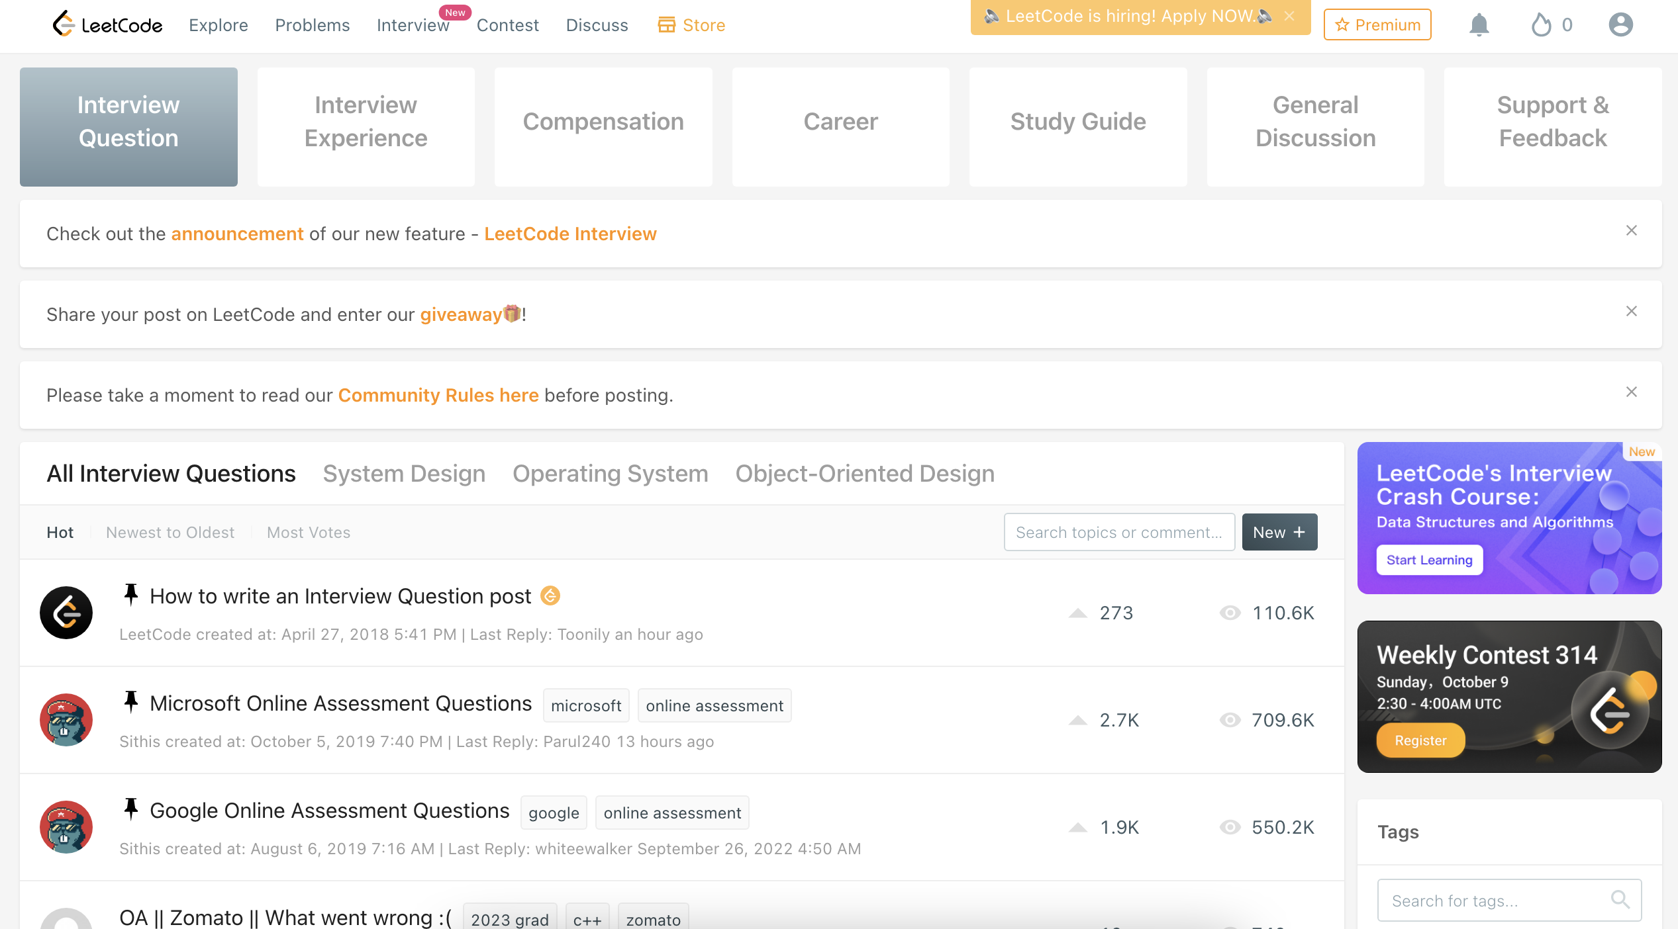Click the Store shop icon
Viewport: 1678px width, 929px height.
coord(666,25)
